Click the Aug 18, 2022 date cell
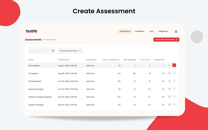Screen dimensions: 208x130 click(x=67, y=73)
